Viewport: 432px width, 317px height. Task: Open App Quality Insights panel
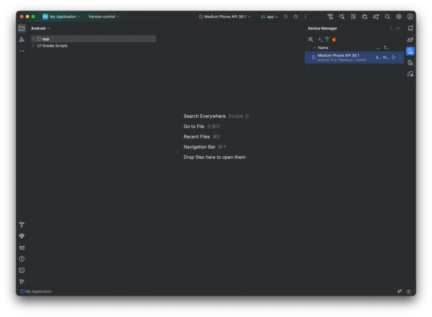pos(22,236)
